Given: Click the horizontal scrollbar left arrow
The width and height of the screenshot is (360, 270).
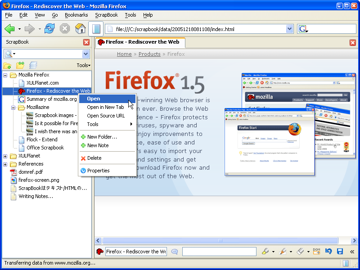Looking at the screenshot, I should [98, 241].
